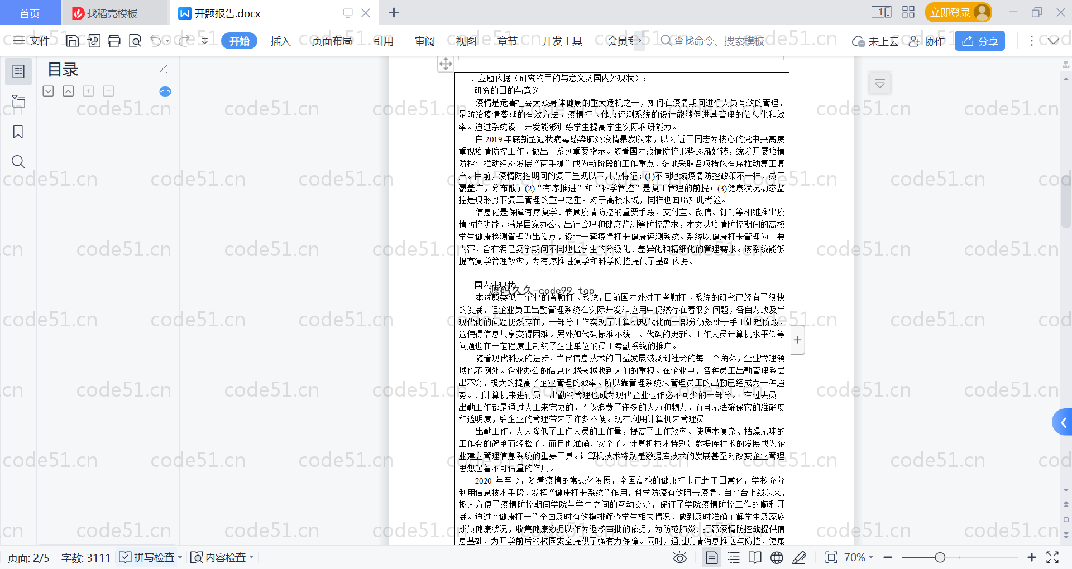Click the 立即登录 login button

pos(958,12)
